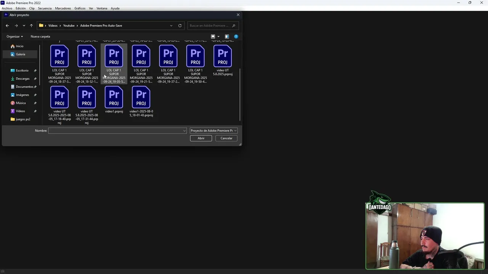Open the blue help icon

tap(236, 37)
